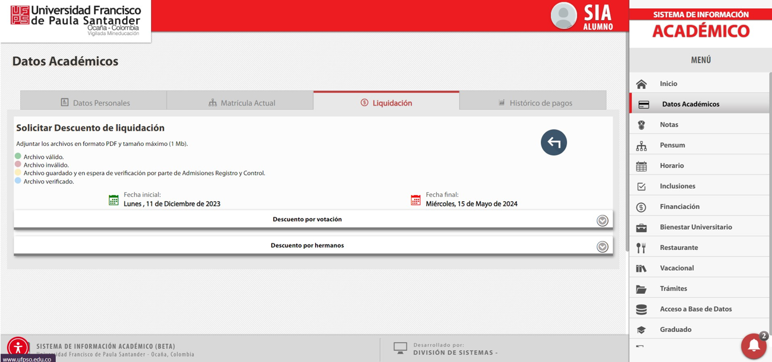Click the Sistema de Información Académico banner
Viewport: 772px width, 362px height.
[701, 24]
